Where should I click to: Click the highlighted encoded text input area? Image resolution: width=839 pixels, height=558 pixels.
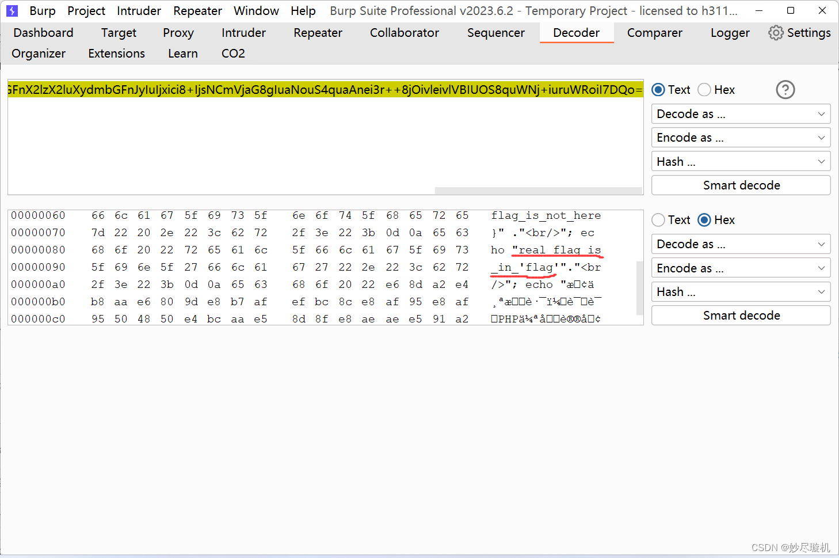(x=322, y=90)
